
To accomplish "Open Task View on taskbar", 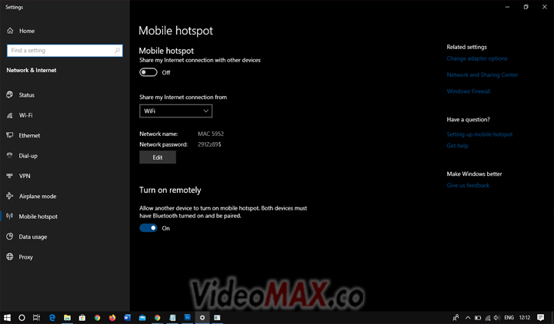I will [36, 318].
